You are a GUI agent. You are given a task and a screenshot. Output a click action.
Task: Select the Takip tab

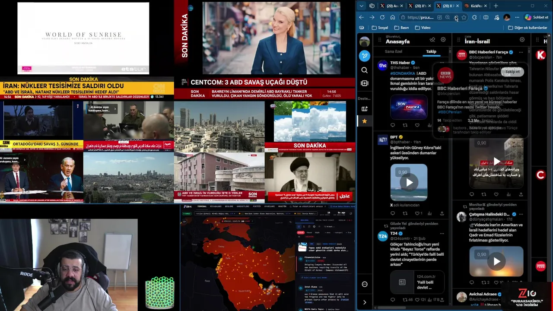431,51
